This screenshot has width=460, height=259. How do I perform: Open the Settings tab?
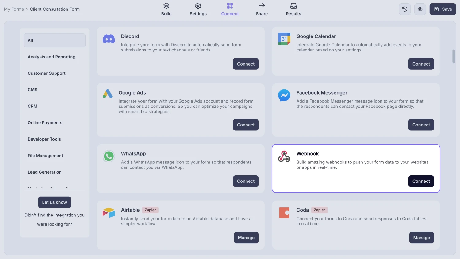pyautogui.click(x=198, y=9)
